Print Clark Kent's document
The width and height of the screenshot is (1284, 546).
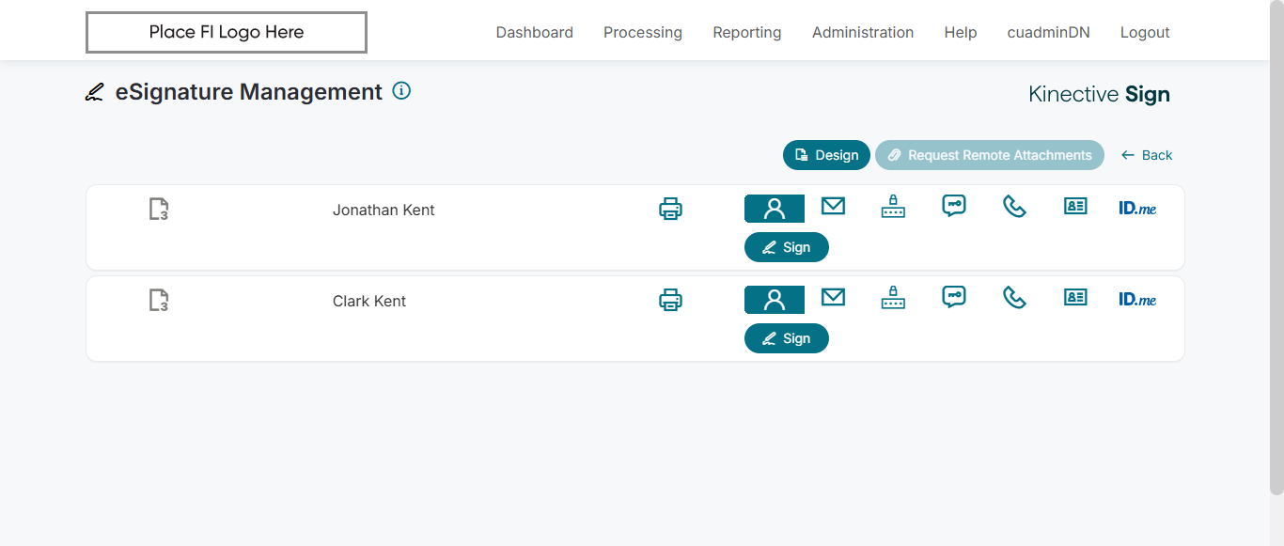(670, 300)
